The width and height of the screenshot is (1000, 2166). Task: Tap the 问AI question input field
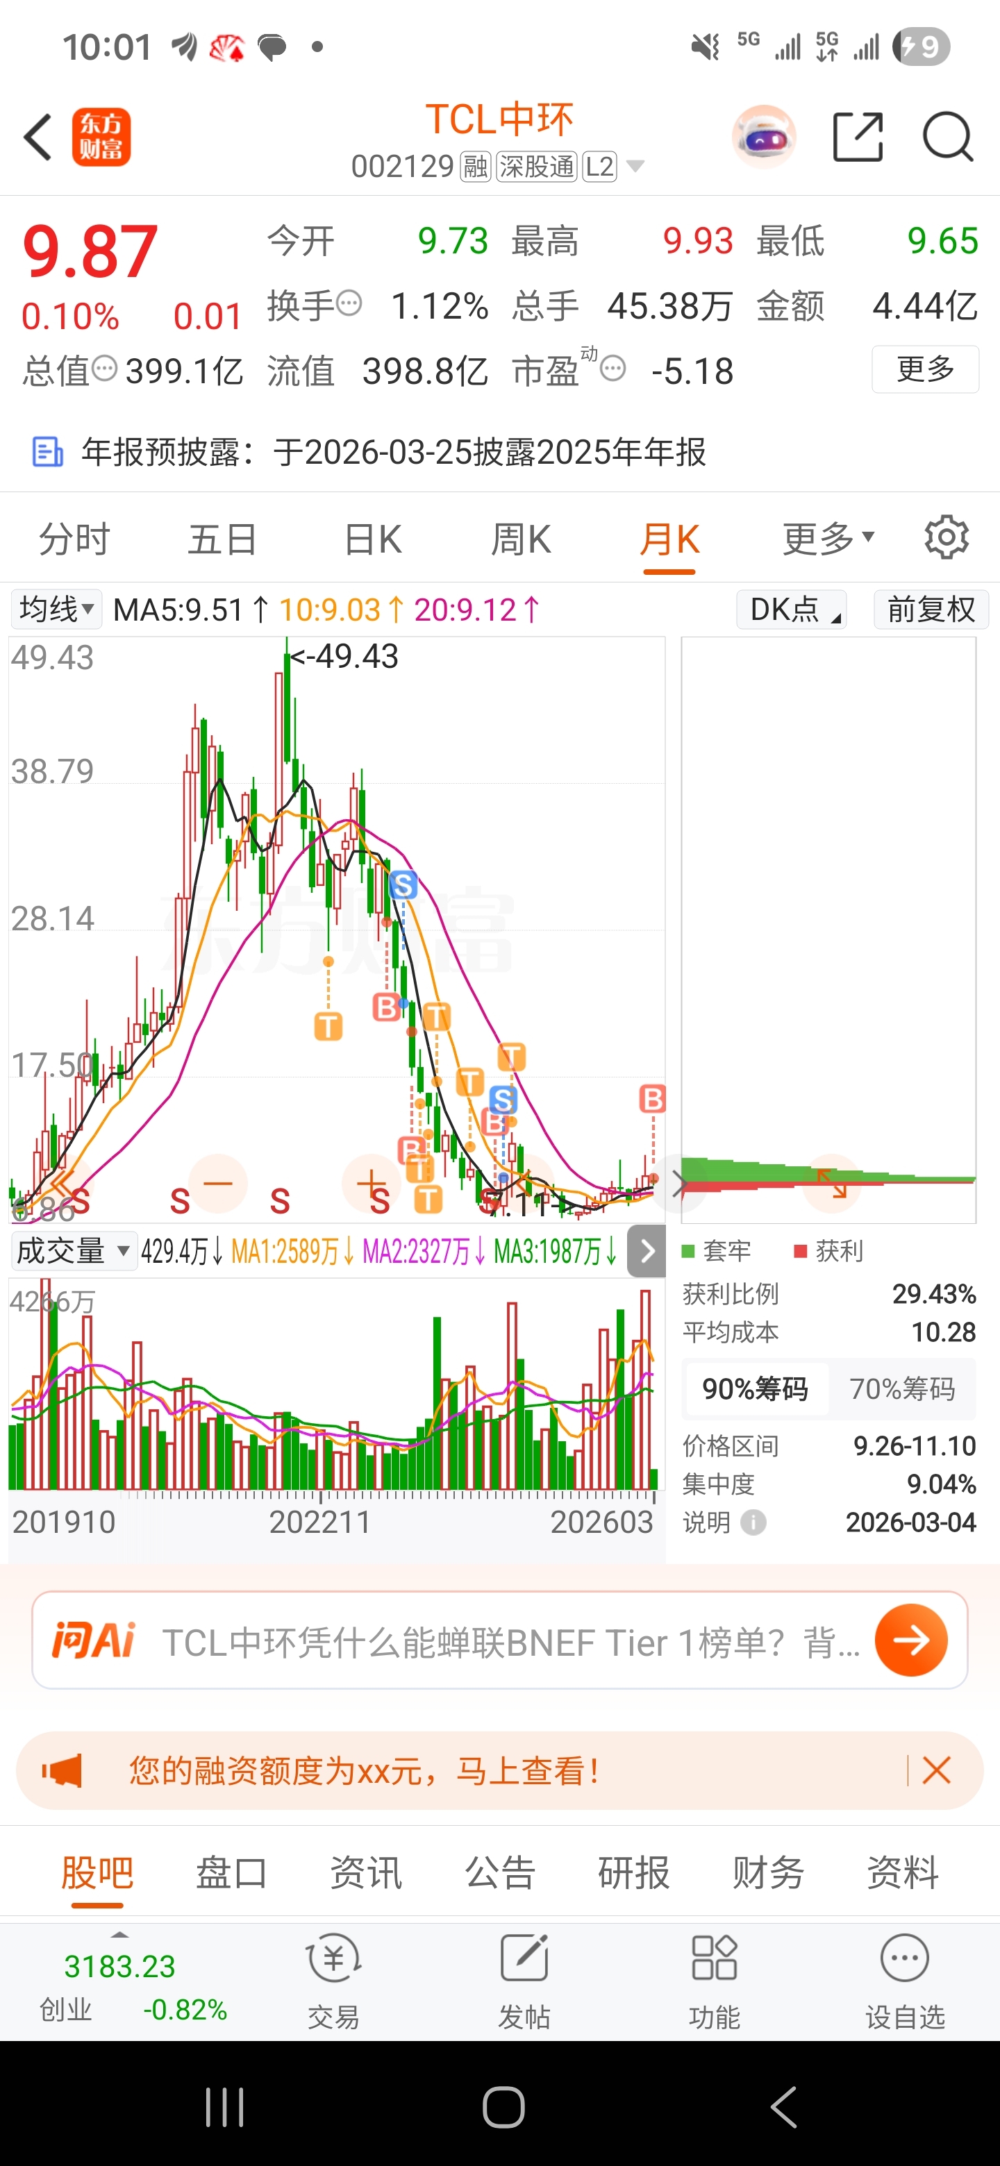coord(499,1640)
